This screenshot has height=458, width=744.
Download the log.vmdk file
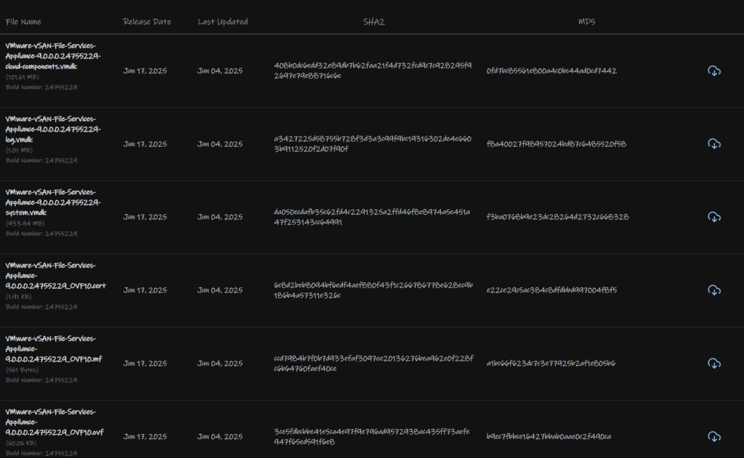714,144
